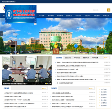112x112 pixels.
Task: Select first dot of news photo slider
Action: [x=45, y=84]
